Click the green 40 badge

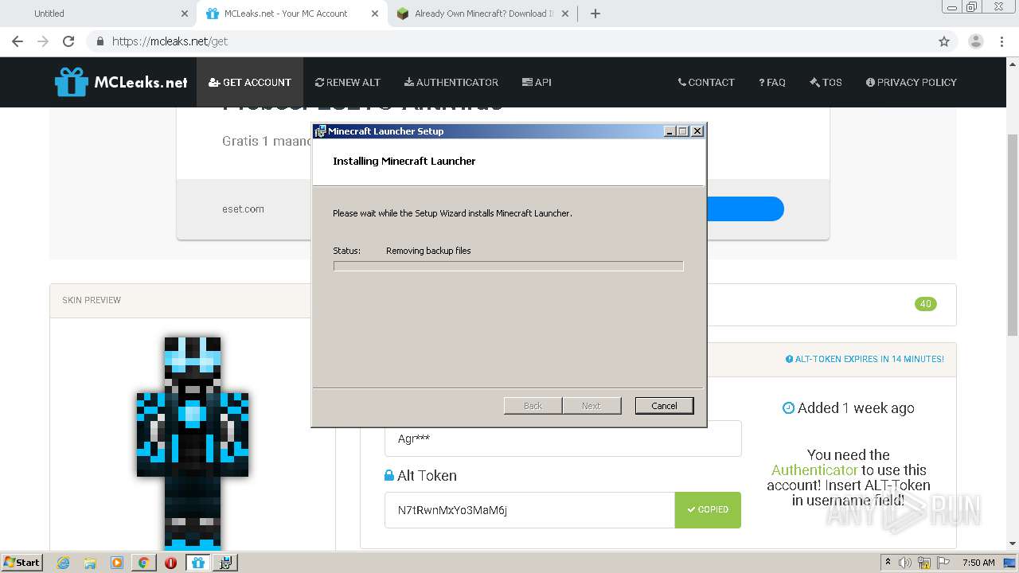[925, 304]
